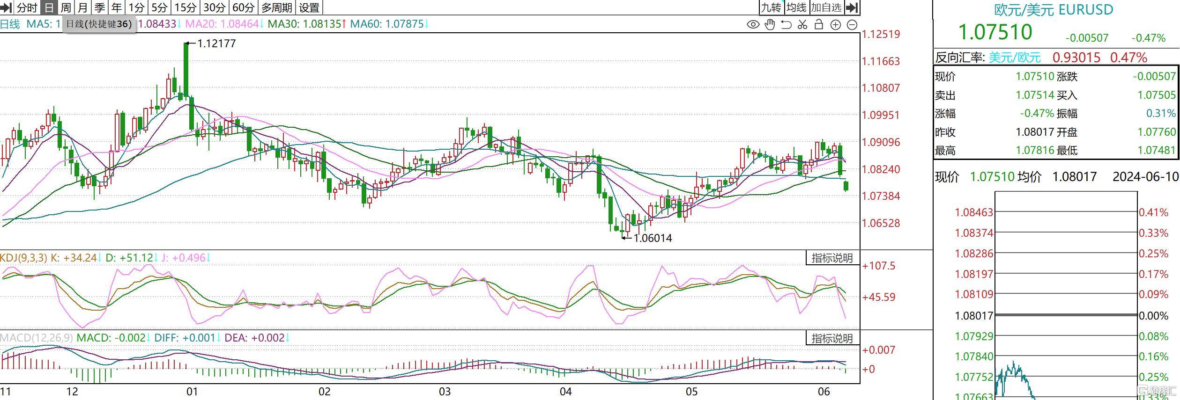Screen dimensions: 1180x400
Task: Collapse left panel using top-left arrow icon
Action: point(7,7)
